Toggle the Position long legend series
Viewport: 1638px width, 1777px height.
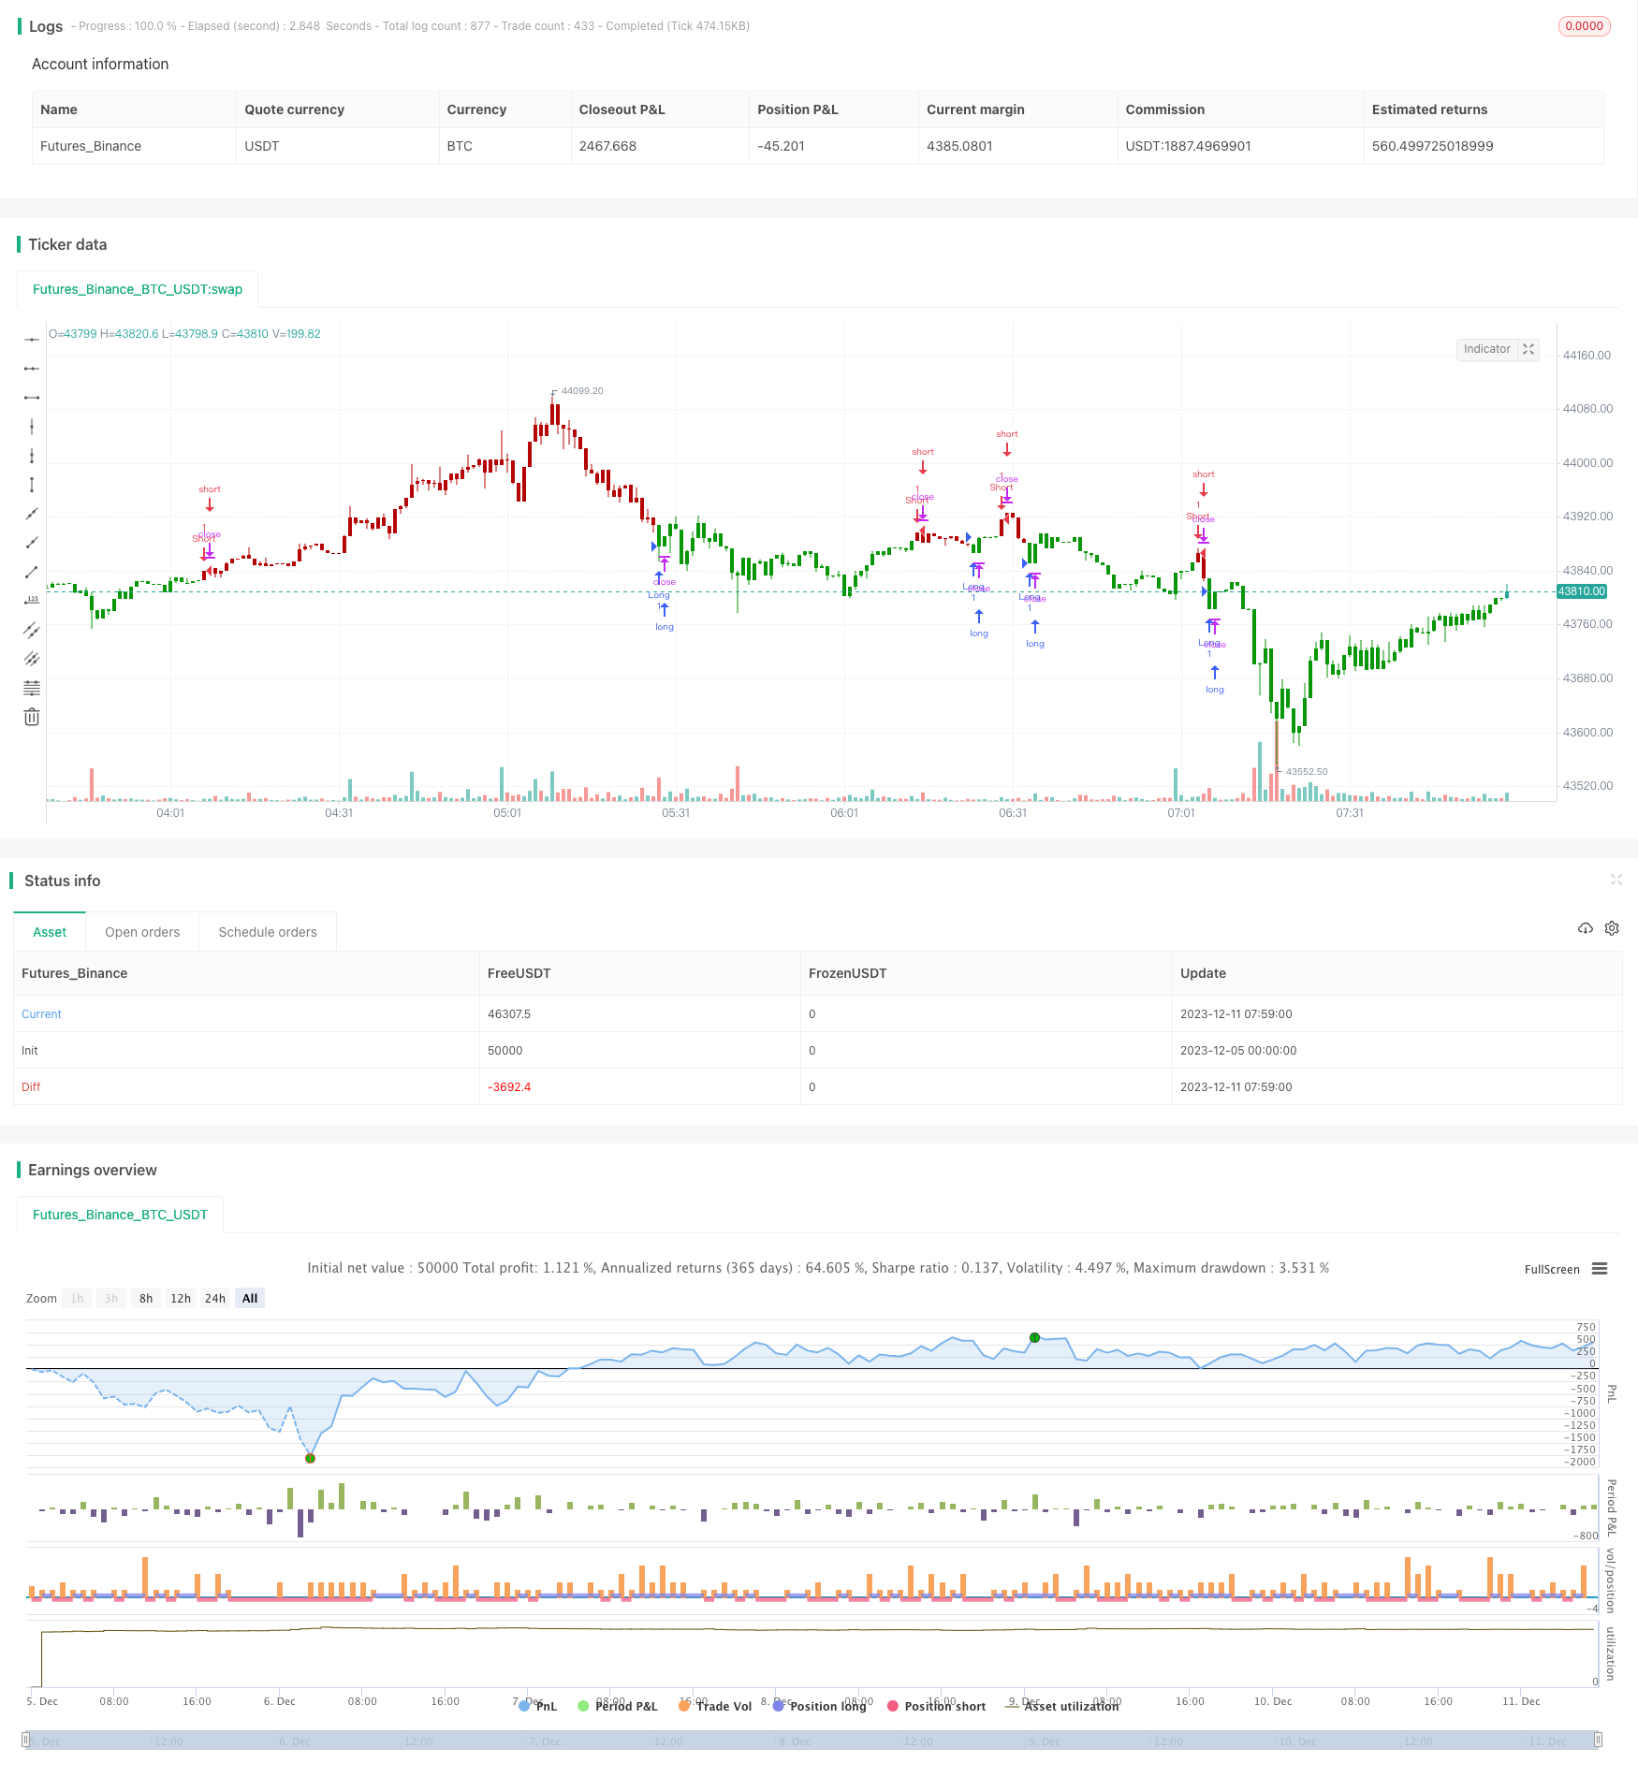pyautogui.click(x=819, y=1706)
